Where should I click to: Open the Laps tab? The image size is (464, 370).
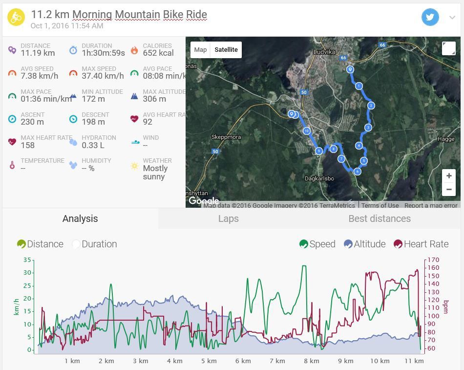click(228, 218)
